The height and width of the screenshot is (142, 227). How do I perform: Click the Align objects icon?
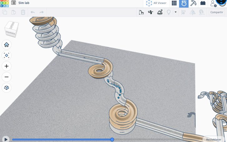pos(183,12)
